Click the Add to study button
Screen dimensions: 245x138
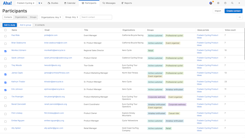coord(9,25)
